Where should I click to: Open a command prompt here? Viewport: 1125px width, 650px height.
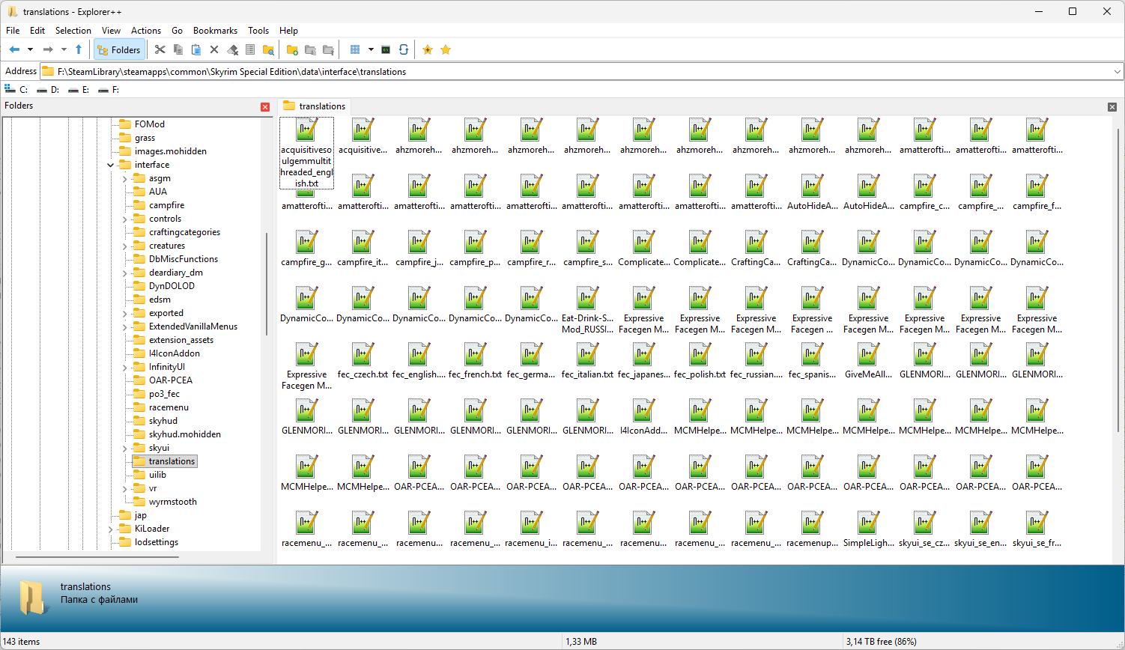click(x=386, y=49)
